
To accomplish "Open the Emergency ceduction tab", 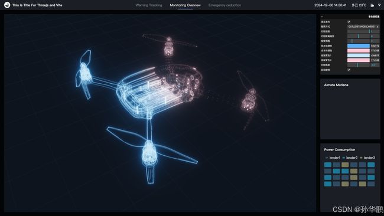I will point(224,5).
